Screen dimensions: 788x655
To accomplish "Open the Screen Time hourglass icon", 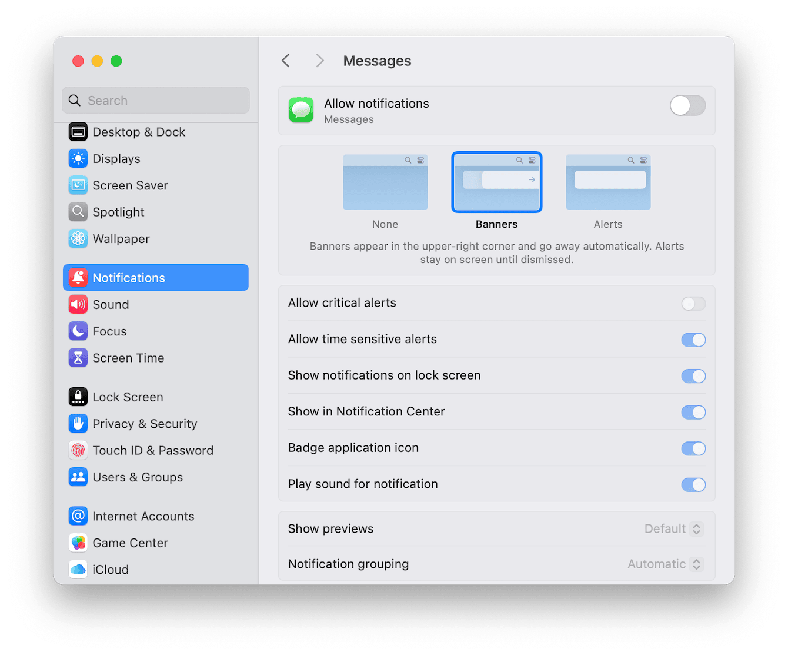I will (78, 358).
